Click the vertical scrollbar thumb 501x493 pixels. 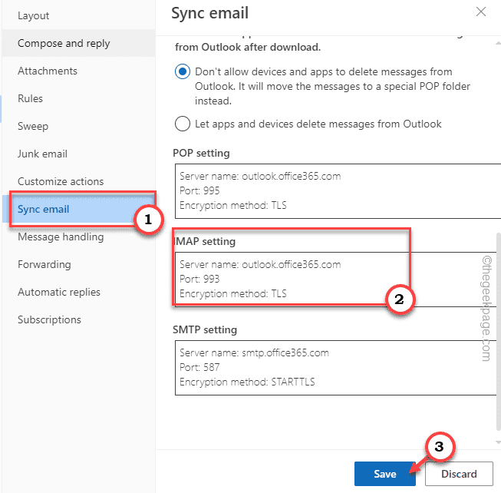coord(499,333)
